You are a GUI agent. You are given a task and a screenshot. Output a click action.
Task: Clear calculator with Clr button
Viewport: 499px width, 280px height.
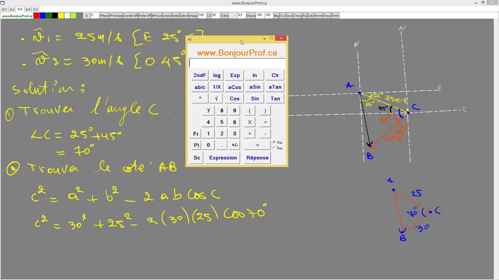275,75
